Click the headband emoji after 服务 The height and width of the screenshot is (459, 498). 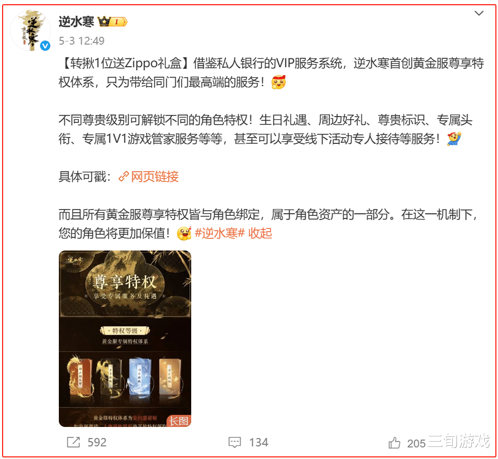278,82
